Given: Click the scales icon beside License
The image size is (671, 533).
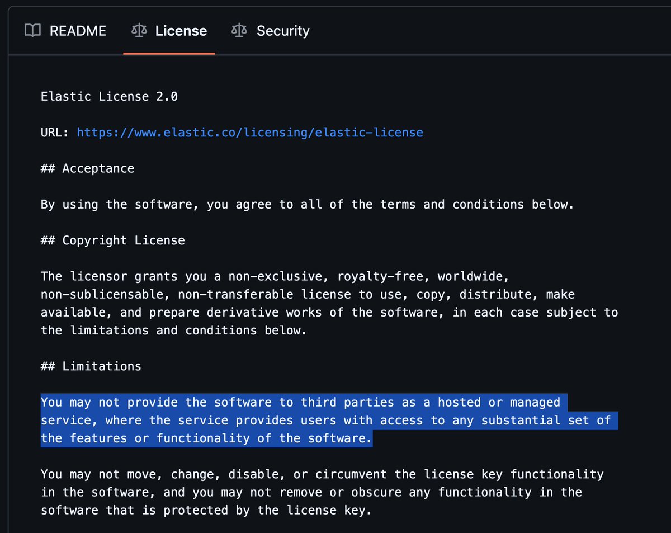Looking at the screenshot, I should (139, 30).
